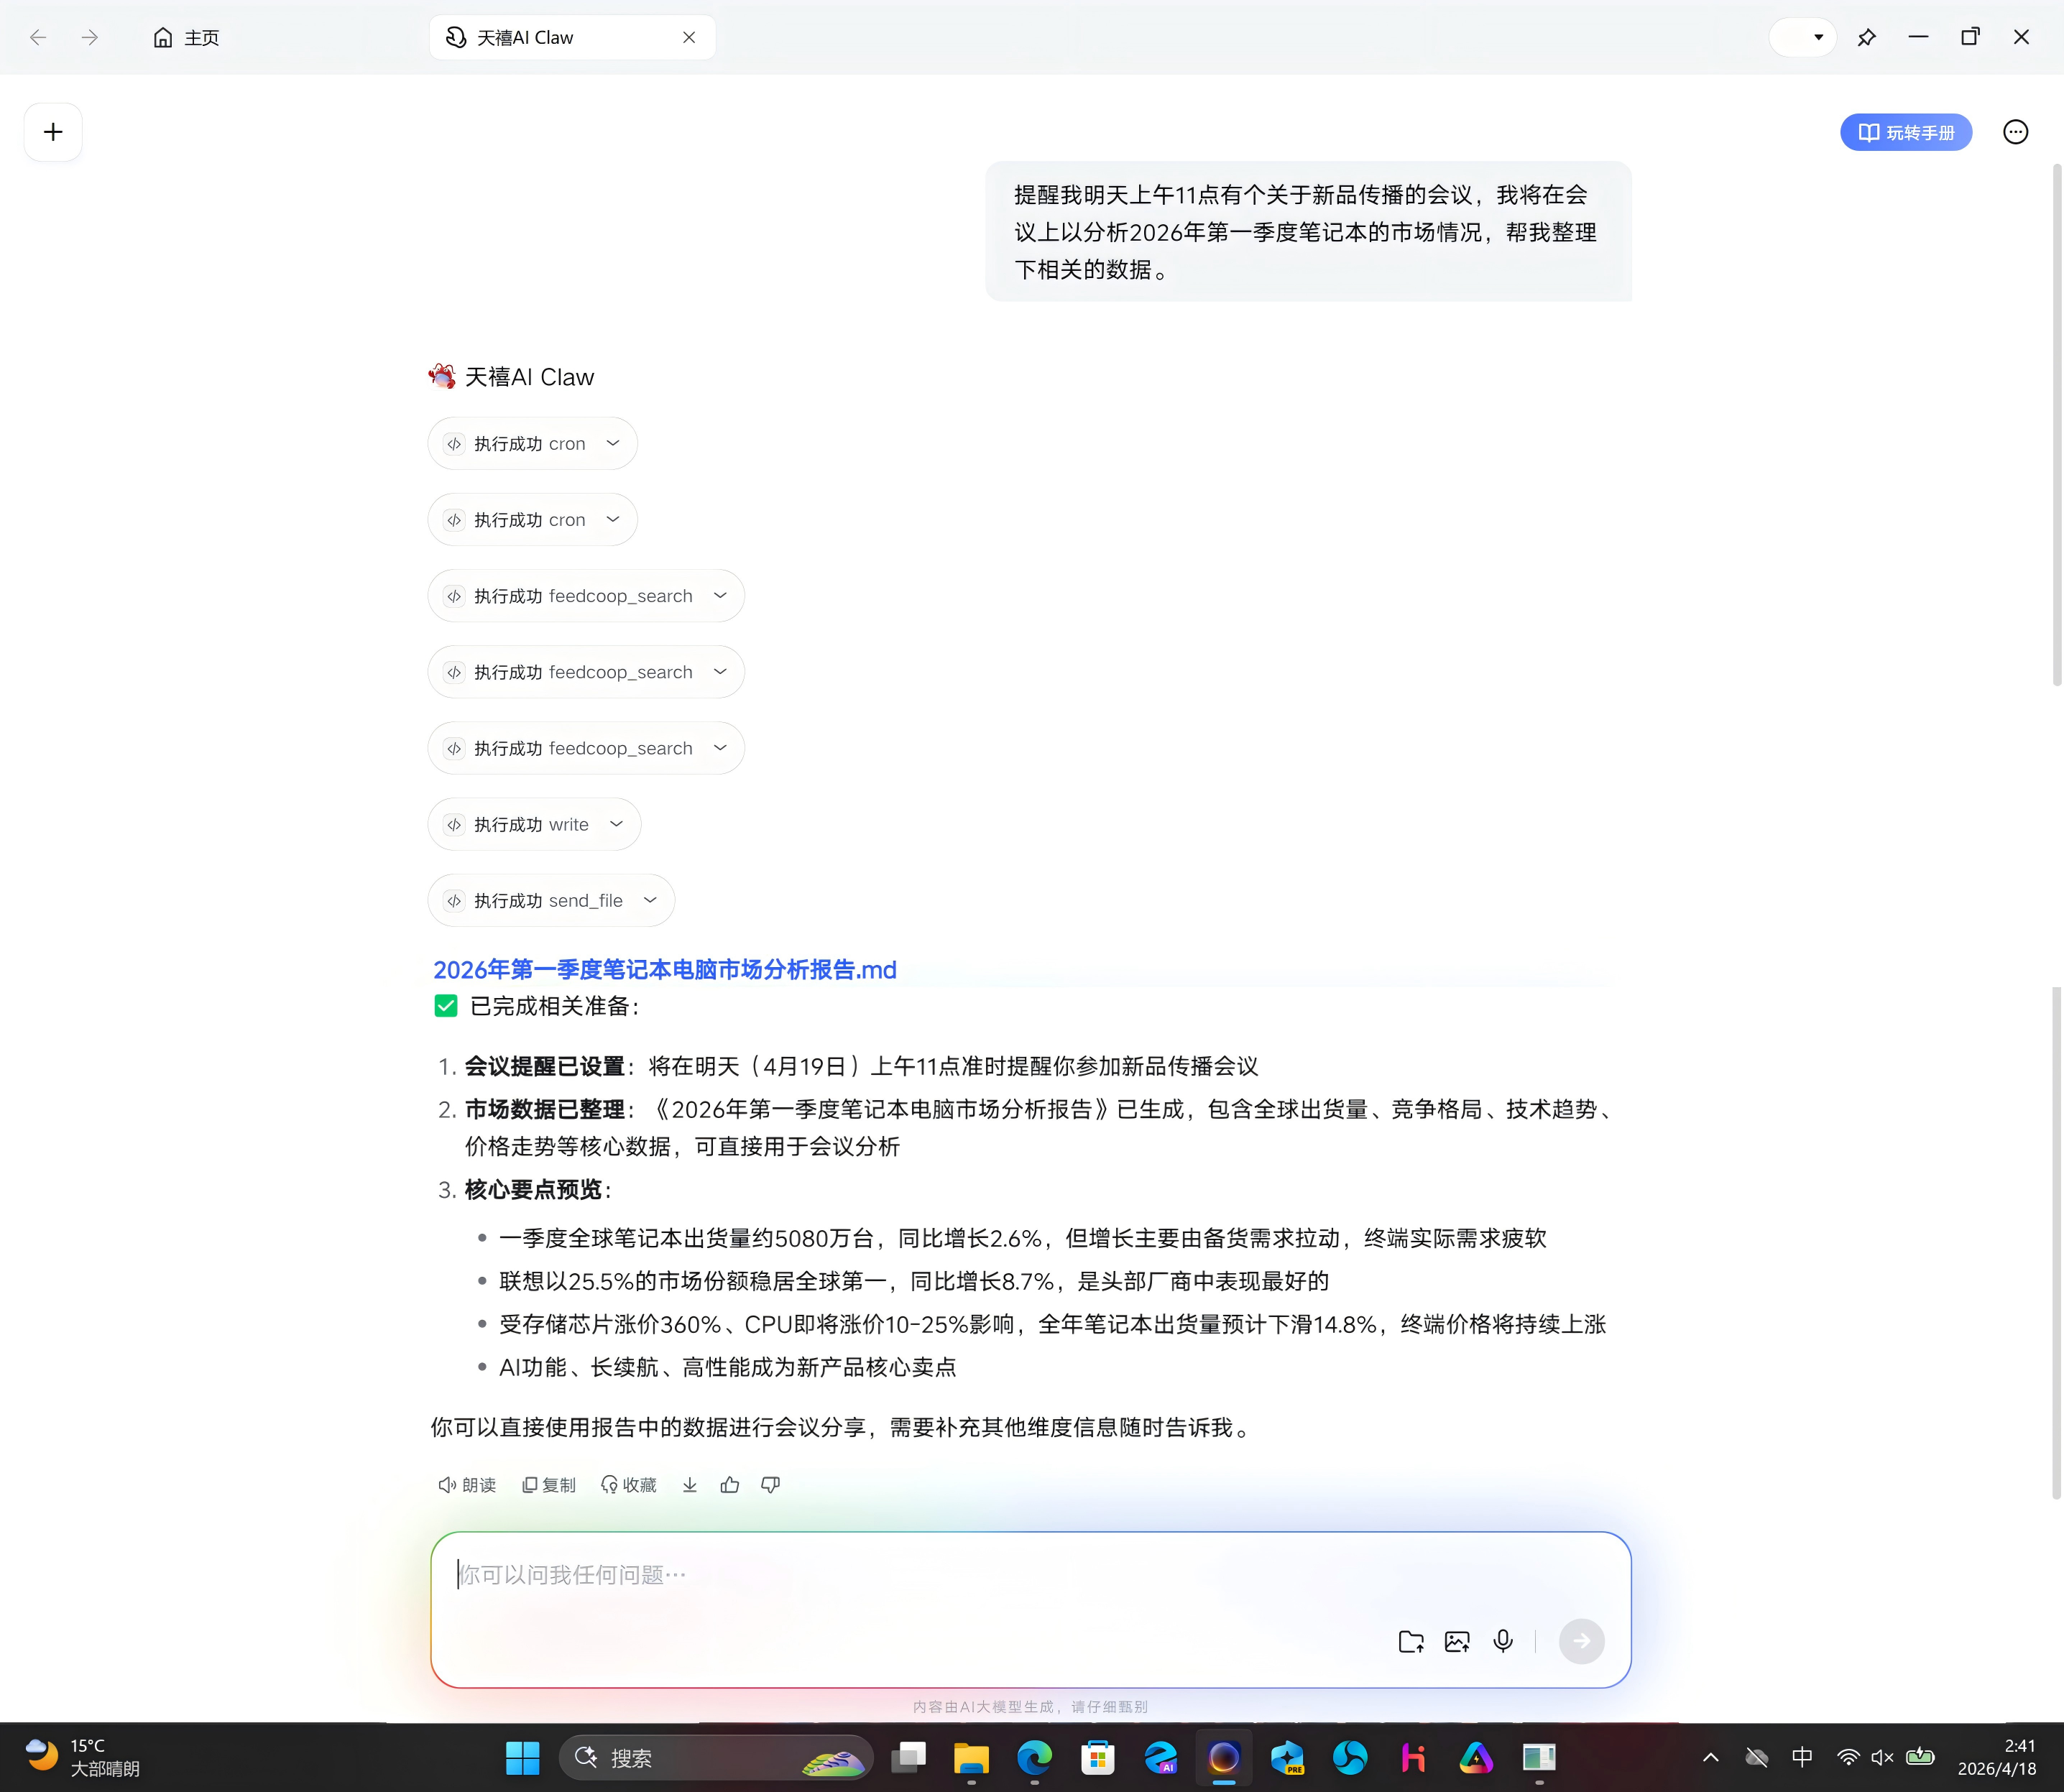Expand the 执行成功 send_file step
This screenshot has width=2064, height=1792.
[x=551, y=900]
